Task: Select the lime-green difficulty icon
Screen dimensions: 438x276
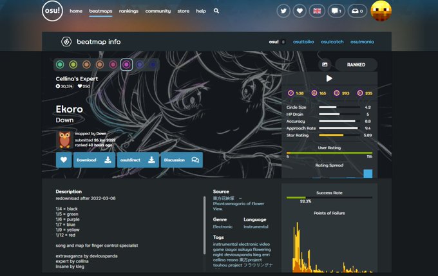Action: pos(73,65)
